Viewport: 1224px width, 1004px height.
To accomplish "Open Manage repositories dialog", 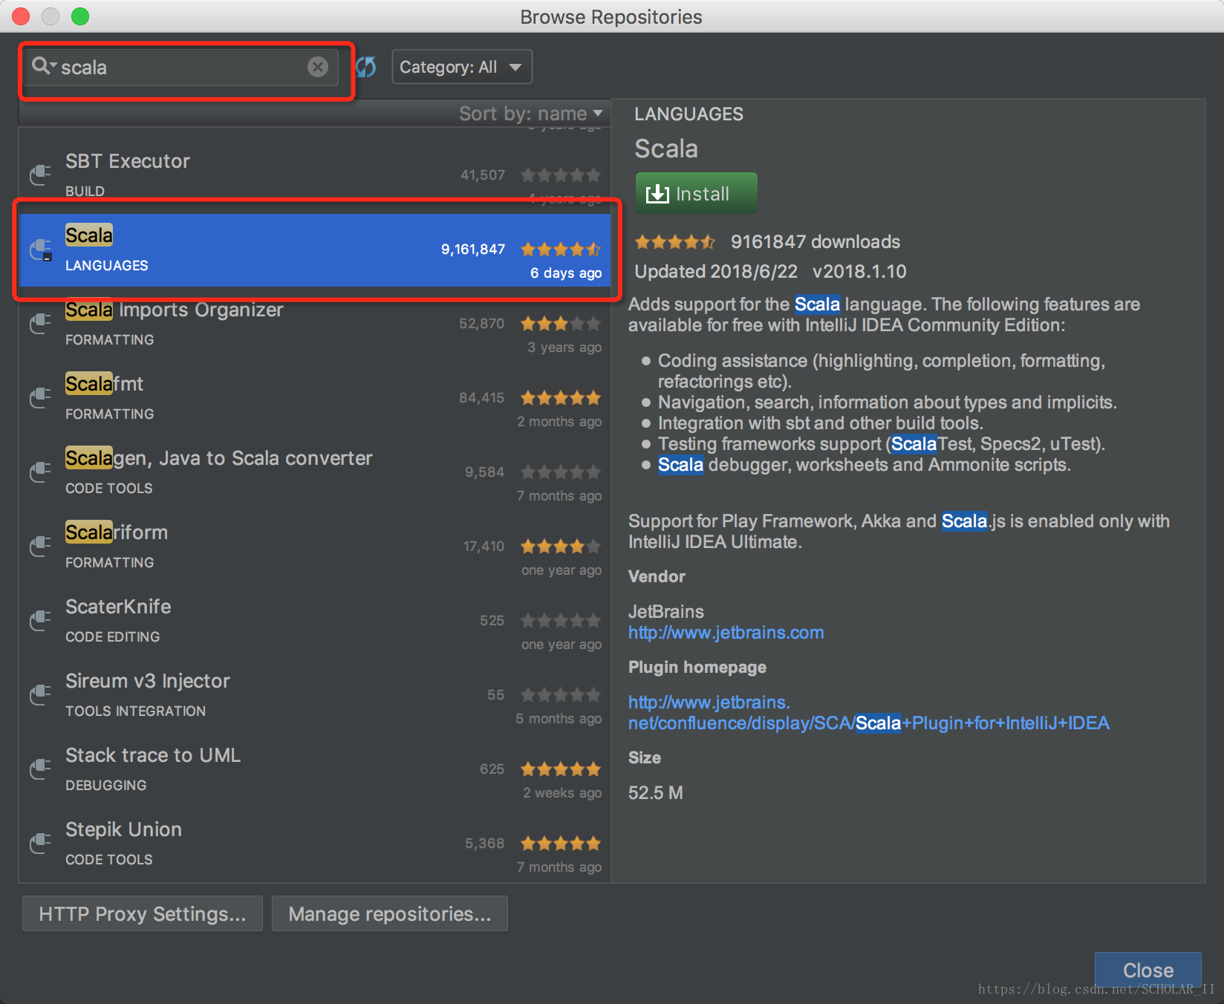I will [390, 913].
